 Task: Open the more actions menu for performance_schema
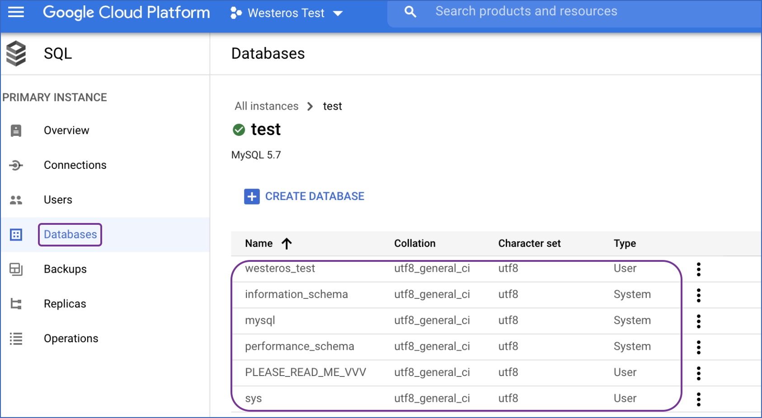pos(699,348)
